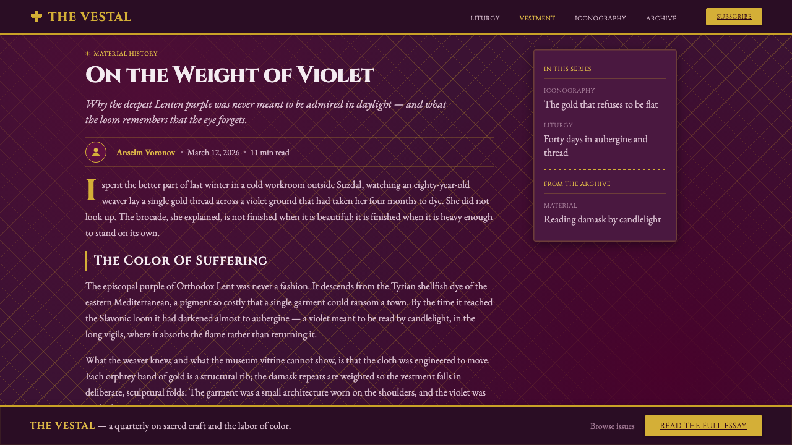This screenshot has height=445, width=792.
Task: Click "The Color Of Suffering" heading
Action: tap(180, 261)
